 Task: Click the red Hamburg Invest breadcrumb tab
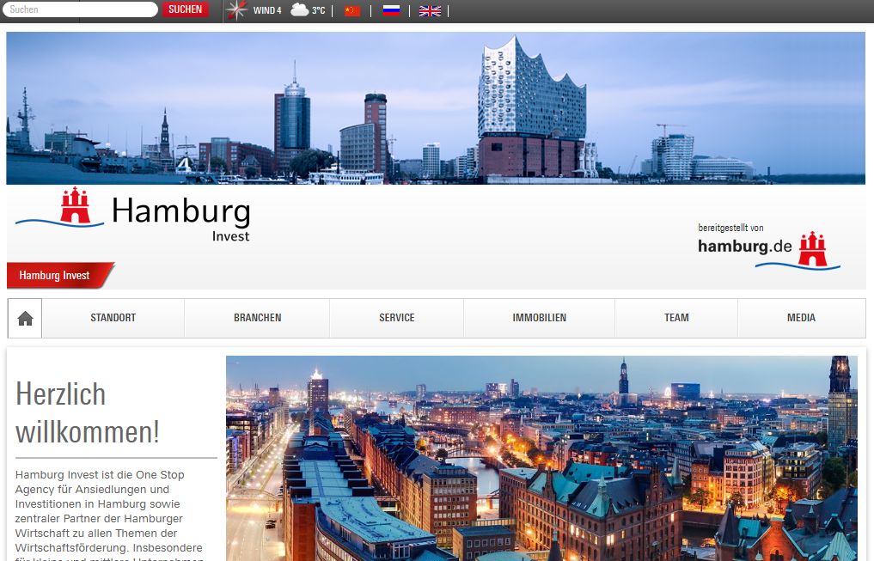[60, 275]
